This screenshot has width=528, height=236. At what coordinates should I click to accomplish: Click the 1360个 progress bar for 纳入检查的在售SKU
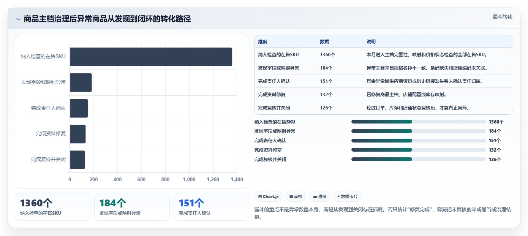click(x=418, y=122)
